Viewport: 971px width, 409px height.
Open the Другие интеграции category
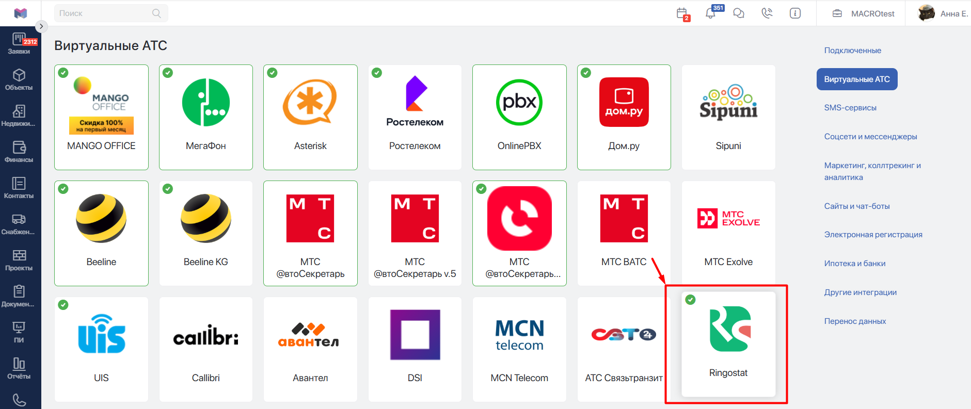(x=861, y=292)
